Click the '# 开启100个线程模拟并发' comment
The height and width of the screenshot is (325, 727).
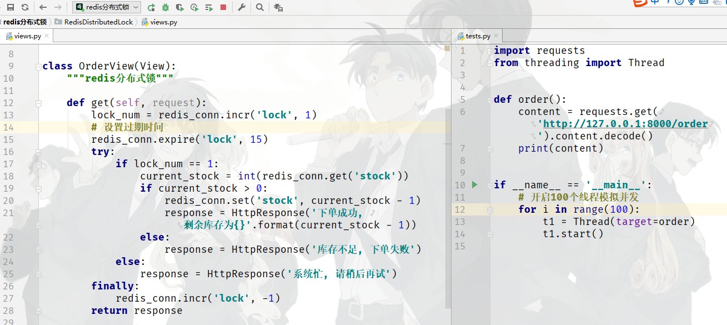(x=579, y=197)
